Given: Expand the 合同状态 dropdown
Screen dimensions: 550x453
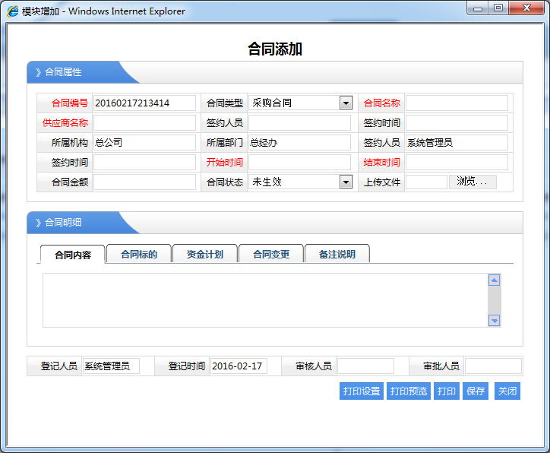Looking at the screenshot, I should coord(346,182).
